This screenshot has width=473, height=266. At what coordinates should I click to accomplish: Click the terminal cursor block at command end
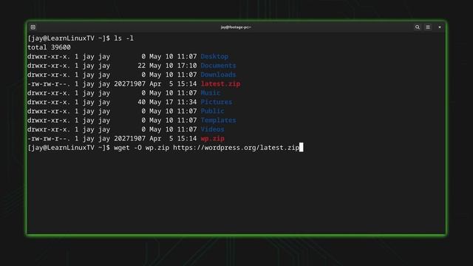click(x=301, y=148)
